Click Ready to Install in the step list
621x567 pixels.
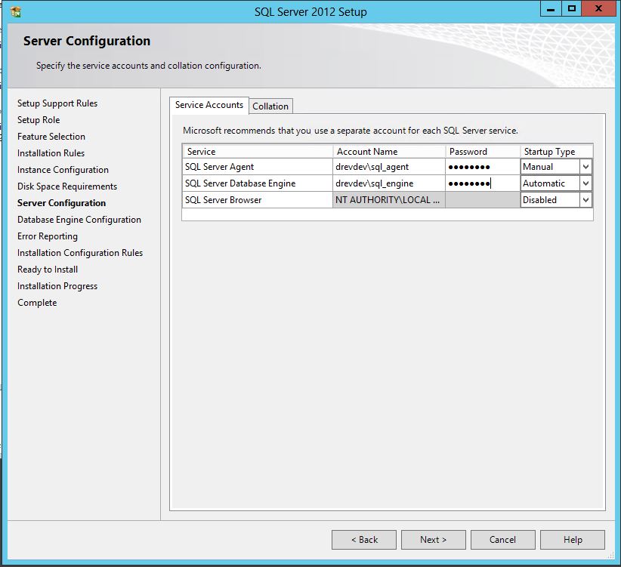(48, 270)
